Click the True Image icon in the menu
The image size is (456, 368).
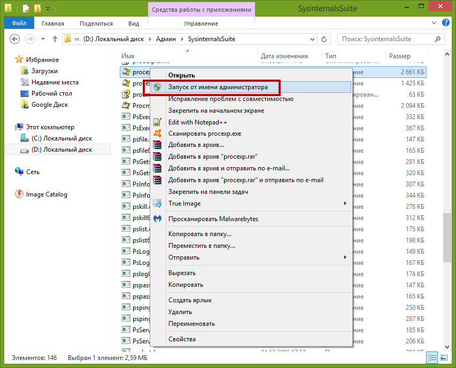pos(157,203)
